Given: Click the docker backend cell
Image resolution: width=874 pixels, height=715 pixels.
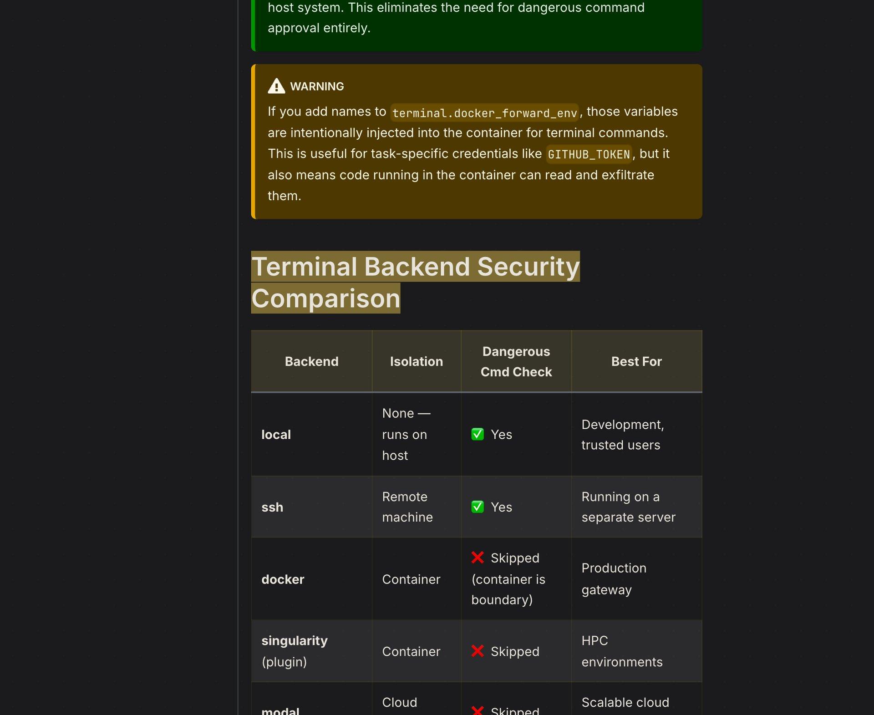Looking at the screenshot, I should tap(311, 579).
